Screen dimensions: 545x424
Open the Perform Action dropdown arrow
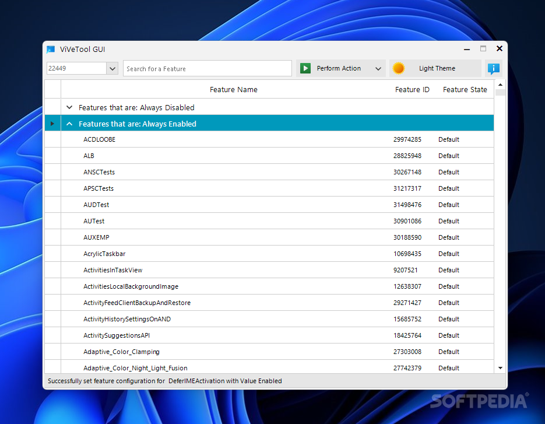[x=378, y=68]
